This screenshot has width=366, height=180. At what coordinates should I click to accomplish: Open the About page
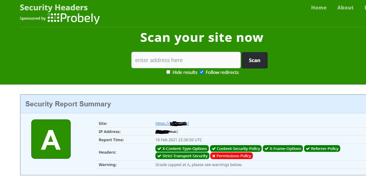(345, 8)
